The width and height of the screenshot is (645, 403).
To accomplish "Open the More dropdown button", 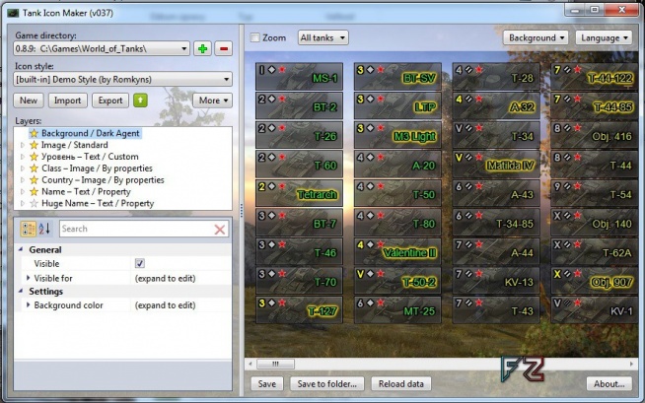I will pos(213,101).
